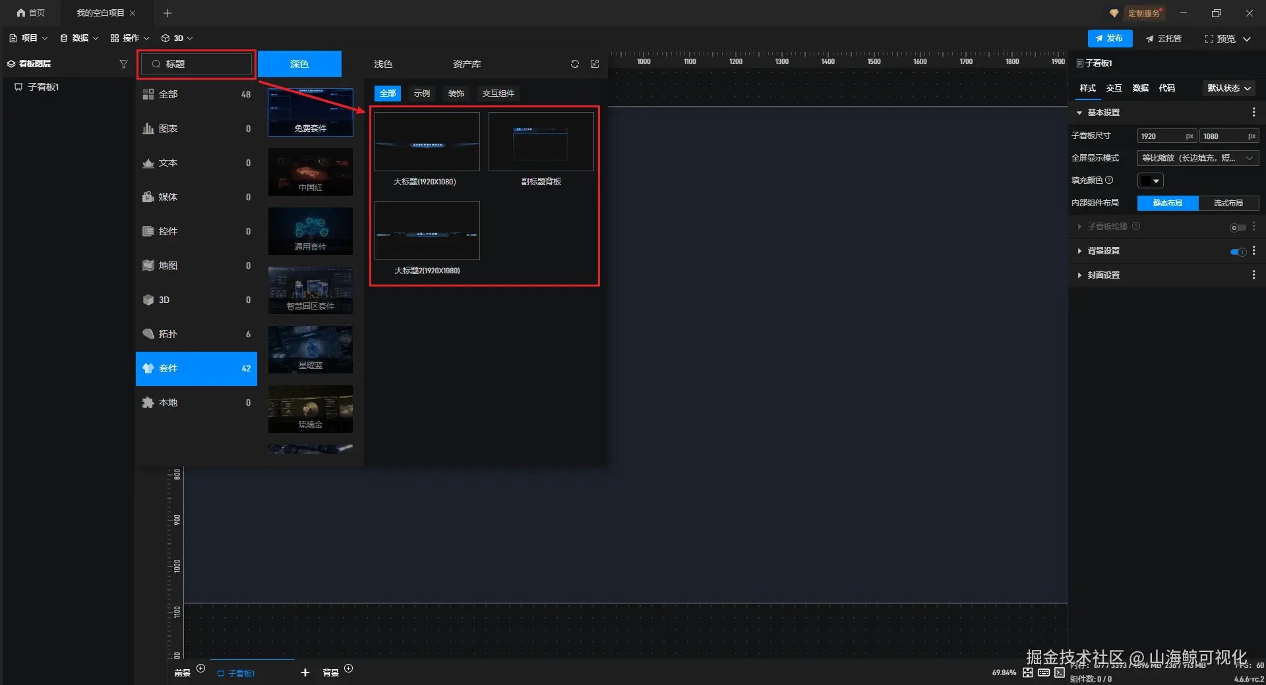
Task: Open the 代码 tab in the properties panel
Action: pyautogui.click(x=1167, y=88)
